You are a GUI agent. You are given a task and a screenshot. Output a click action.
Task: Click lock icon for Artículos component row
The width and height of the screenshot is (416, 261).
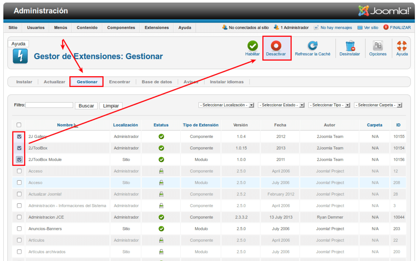click(x=161, y=240)
